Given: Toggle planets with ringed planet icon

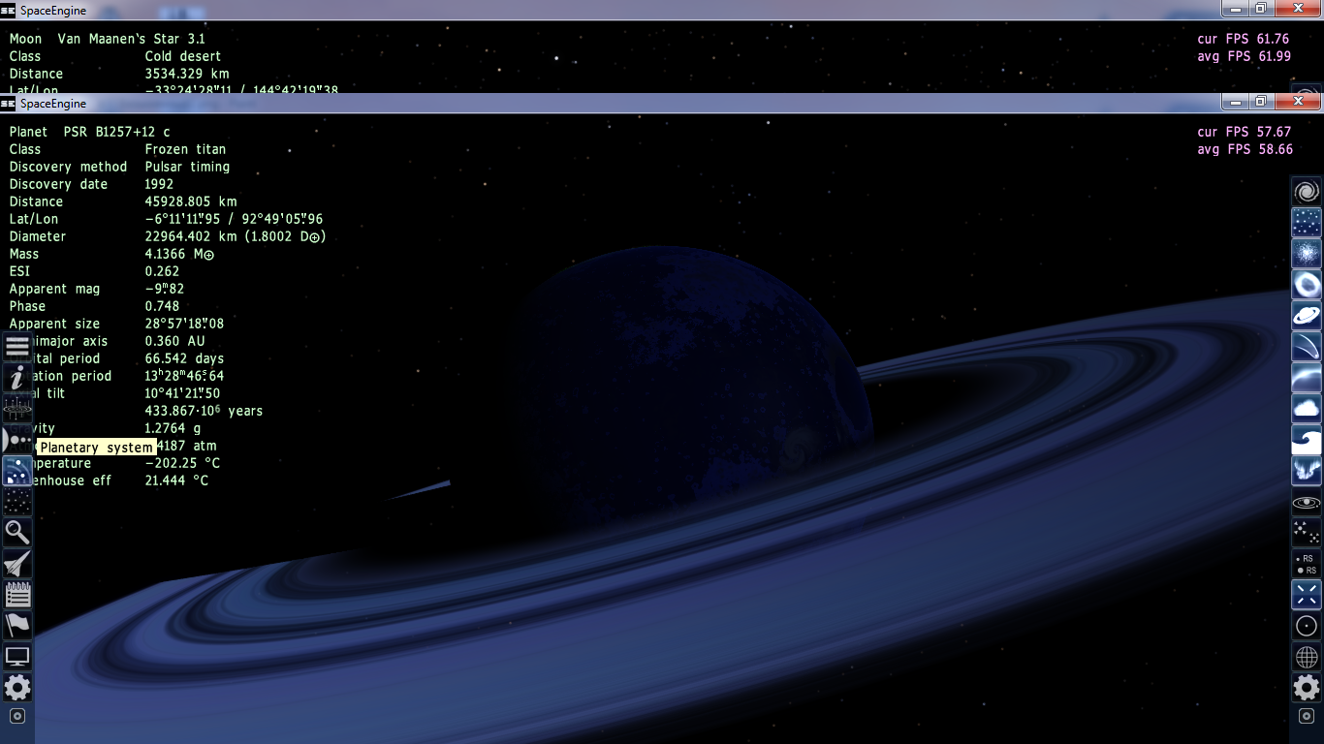Looking at the screenshot, I should coord(1307,315).
